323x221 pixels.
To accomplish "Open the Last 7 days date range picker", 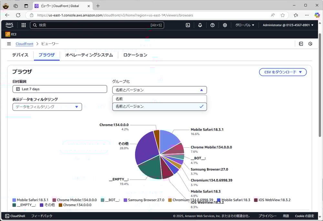I will coord(60,89).
